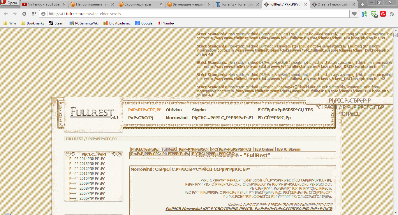Open the 2006 archive link in sidebar
The width and height of the screenshot is (398, 215).
(x=87, y=198)
